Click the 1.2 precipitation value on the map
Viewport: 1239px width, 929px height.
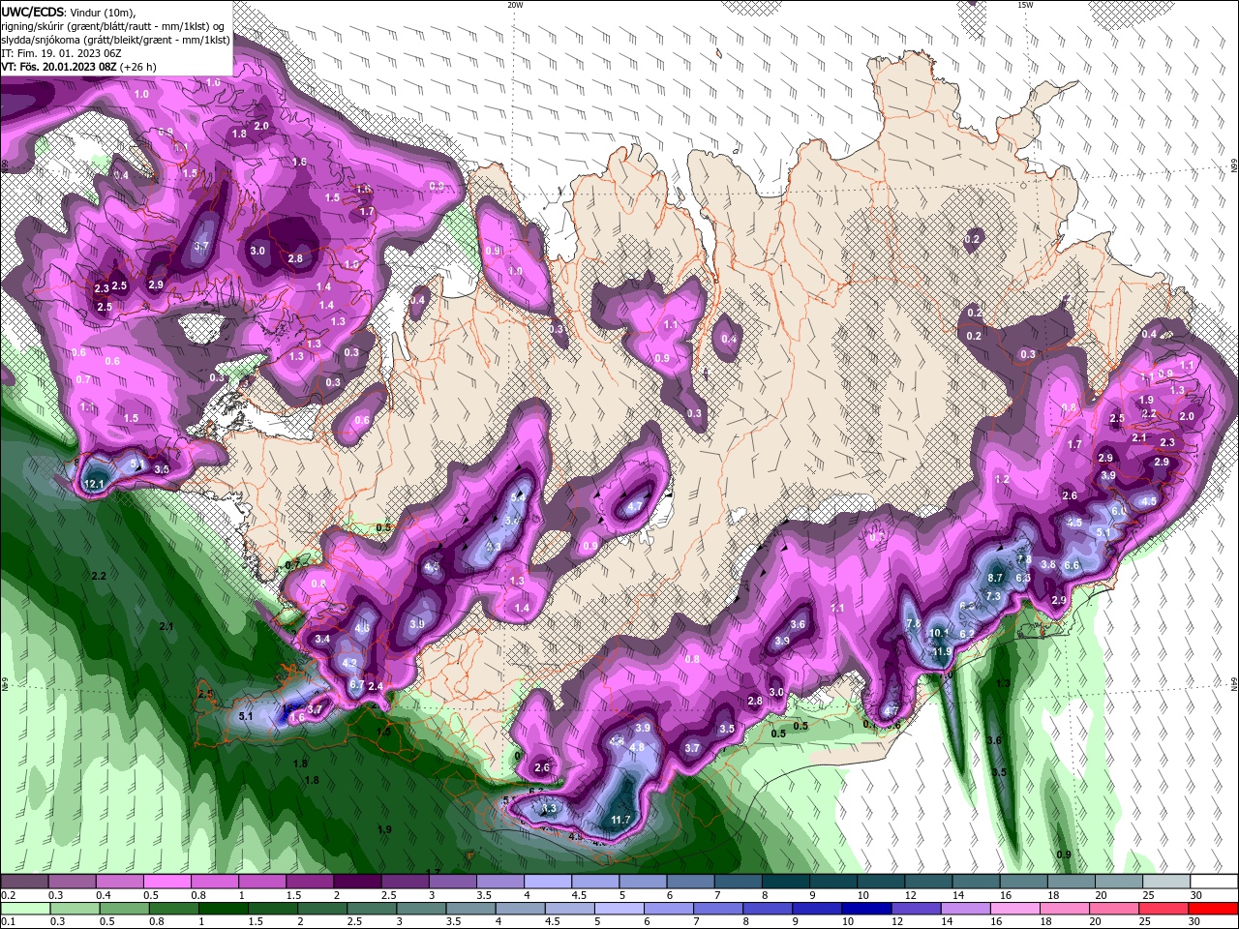(1002, 479)
